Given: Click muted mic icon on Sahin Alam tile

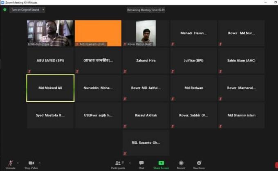Looking at the screenshot, I should [220, 71].
